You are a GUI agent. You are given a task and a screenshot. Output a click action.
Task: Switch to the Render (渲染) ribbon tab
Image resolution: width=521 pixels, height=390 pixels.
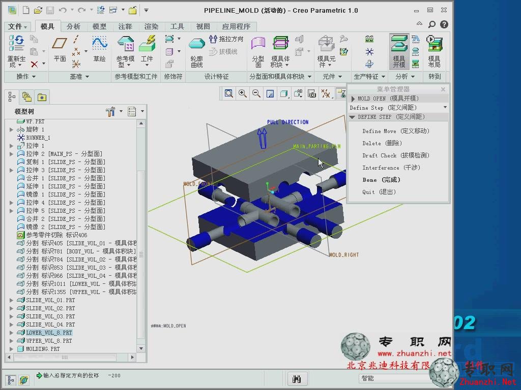point(151,26)
